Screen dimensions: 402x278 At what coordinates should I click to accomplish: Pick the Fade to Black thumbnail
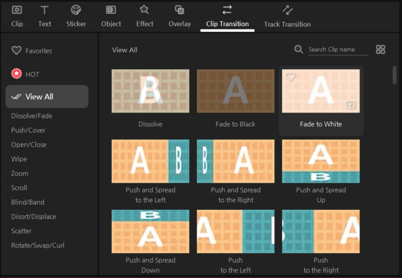click(235, 91)
